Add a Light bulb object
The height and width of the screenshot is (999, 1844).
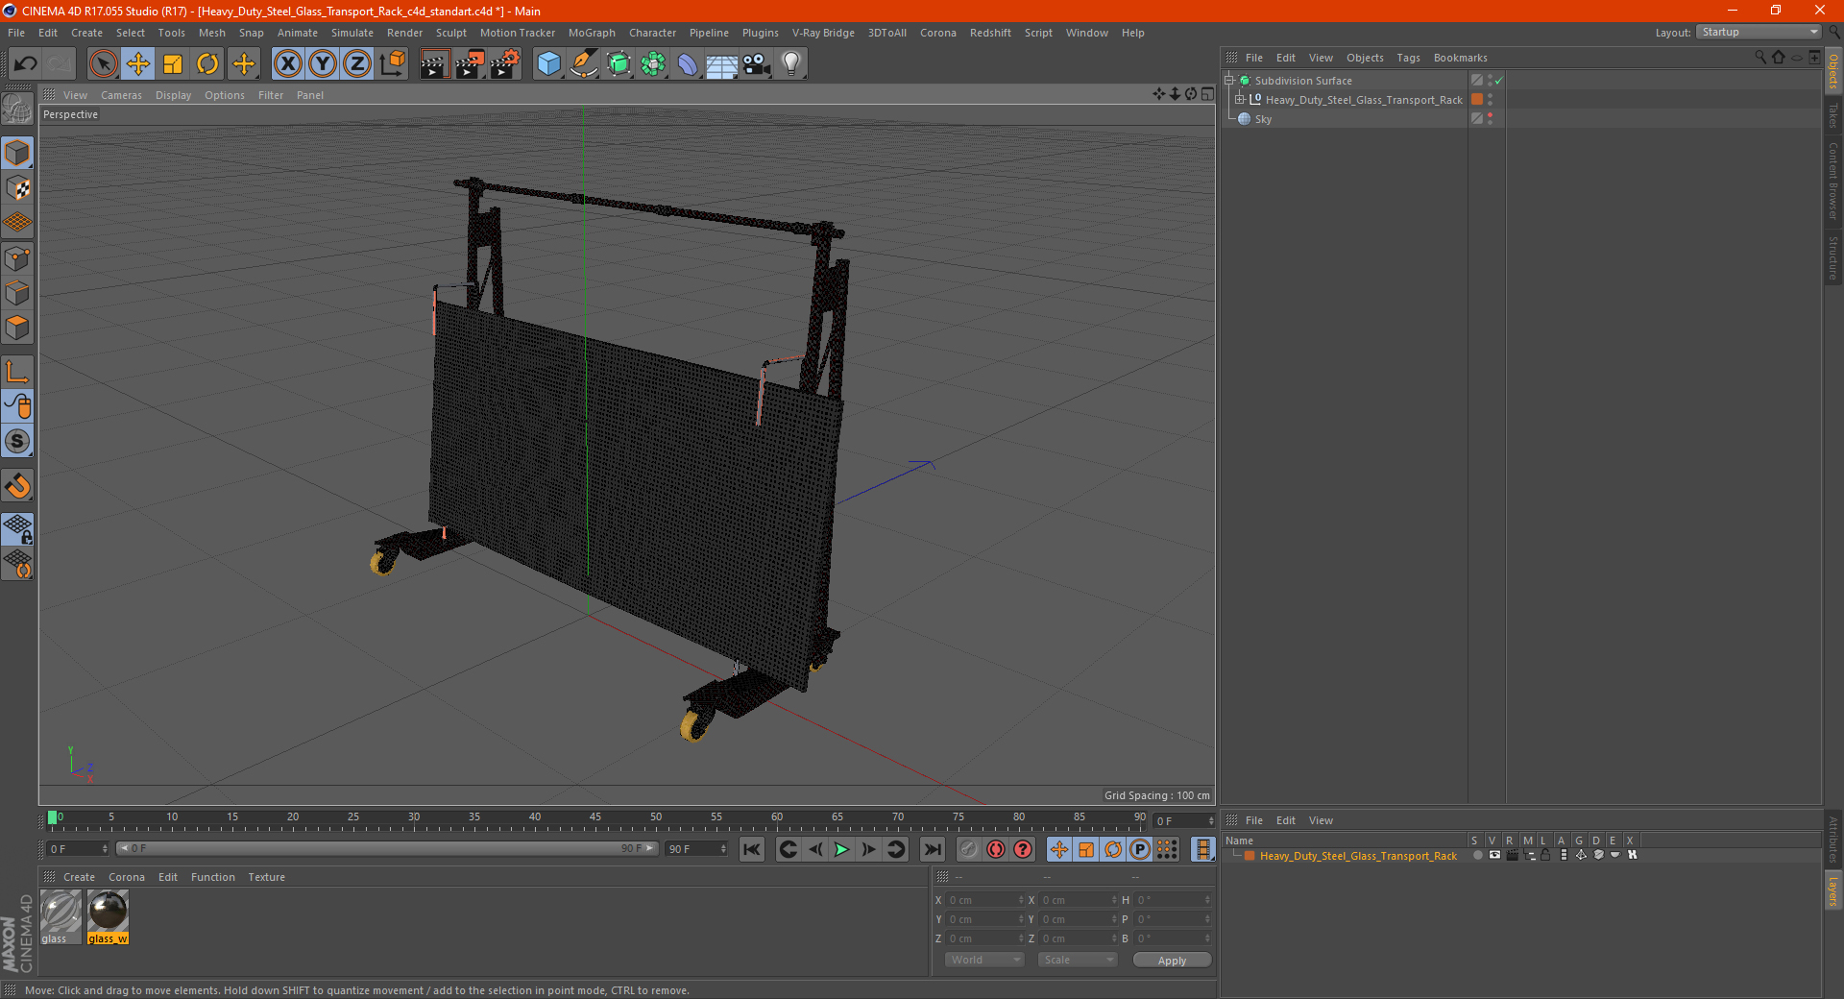pos(791,64)
